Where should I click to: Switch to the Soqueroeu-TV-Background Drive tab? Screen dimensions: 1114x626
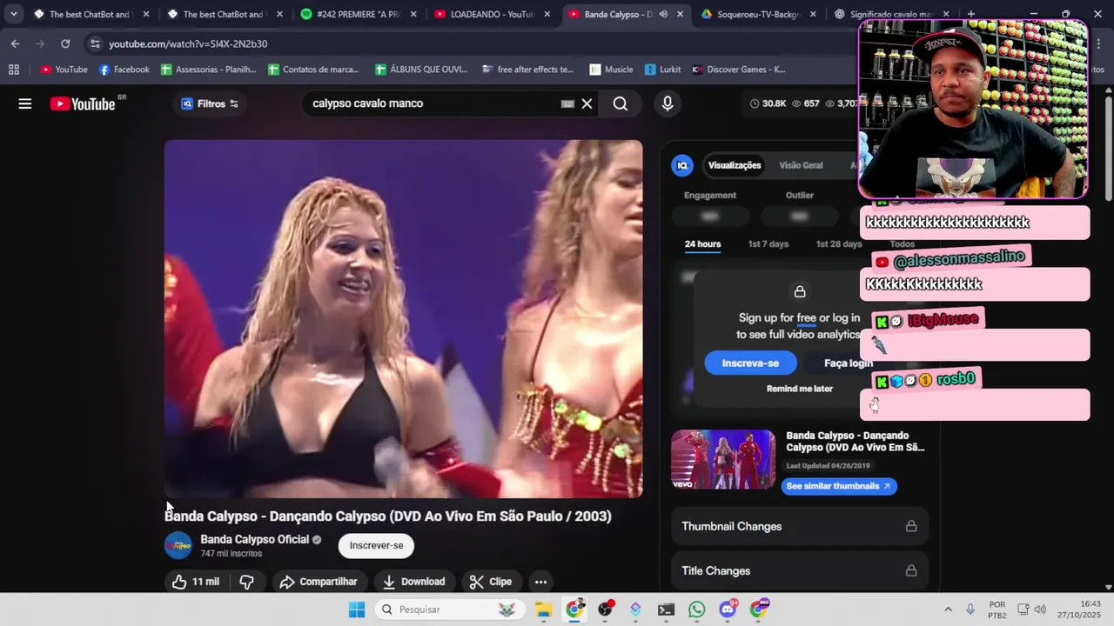pos(757,15)
